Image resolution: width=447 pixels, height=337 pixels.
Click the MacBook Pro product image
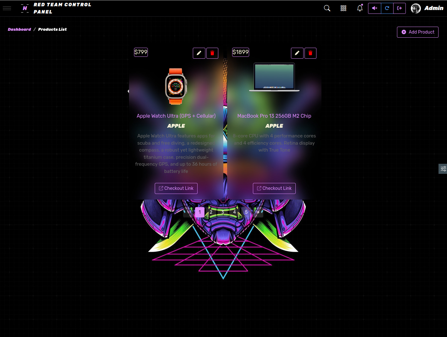coord(274,77)
